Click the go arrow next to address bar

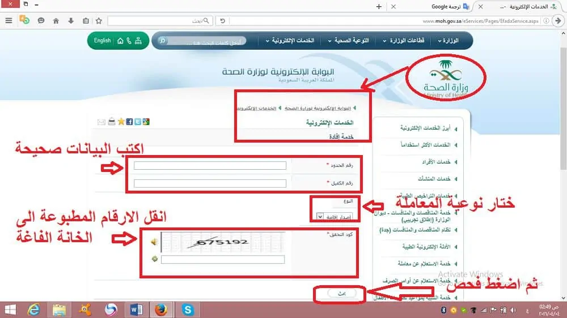(558, 21)
